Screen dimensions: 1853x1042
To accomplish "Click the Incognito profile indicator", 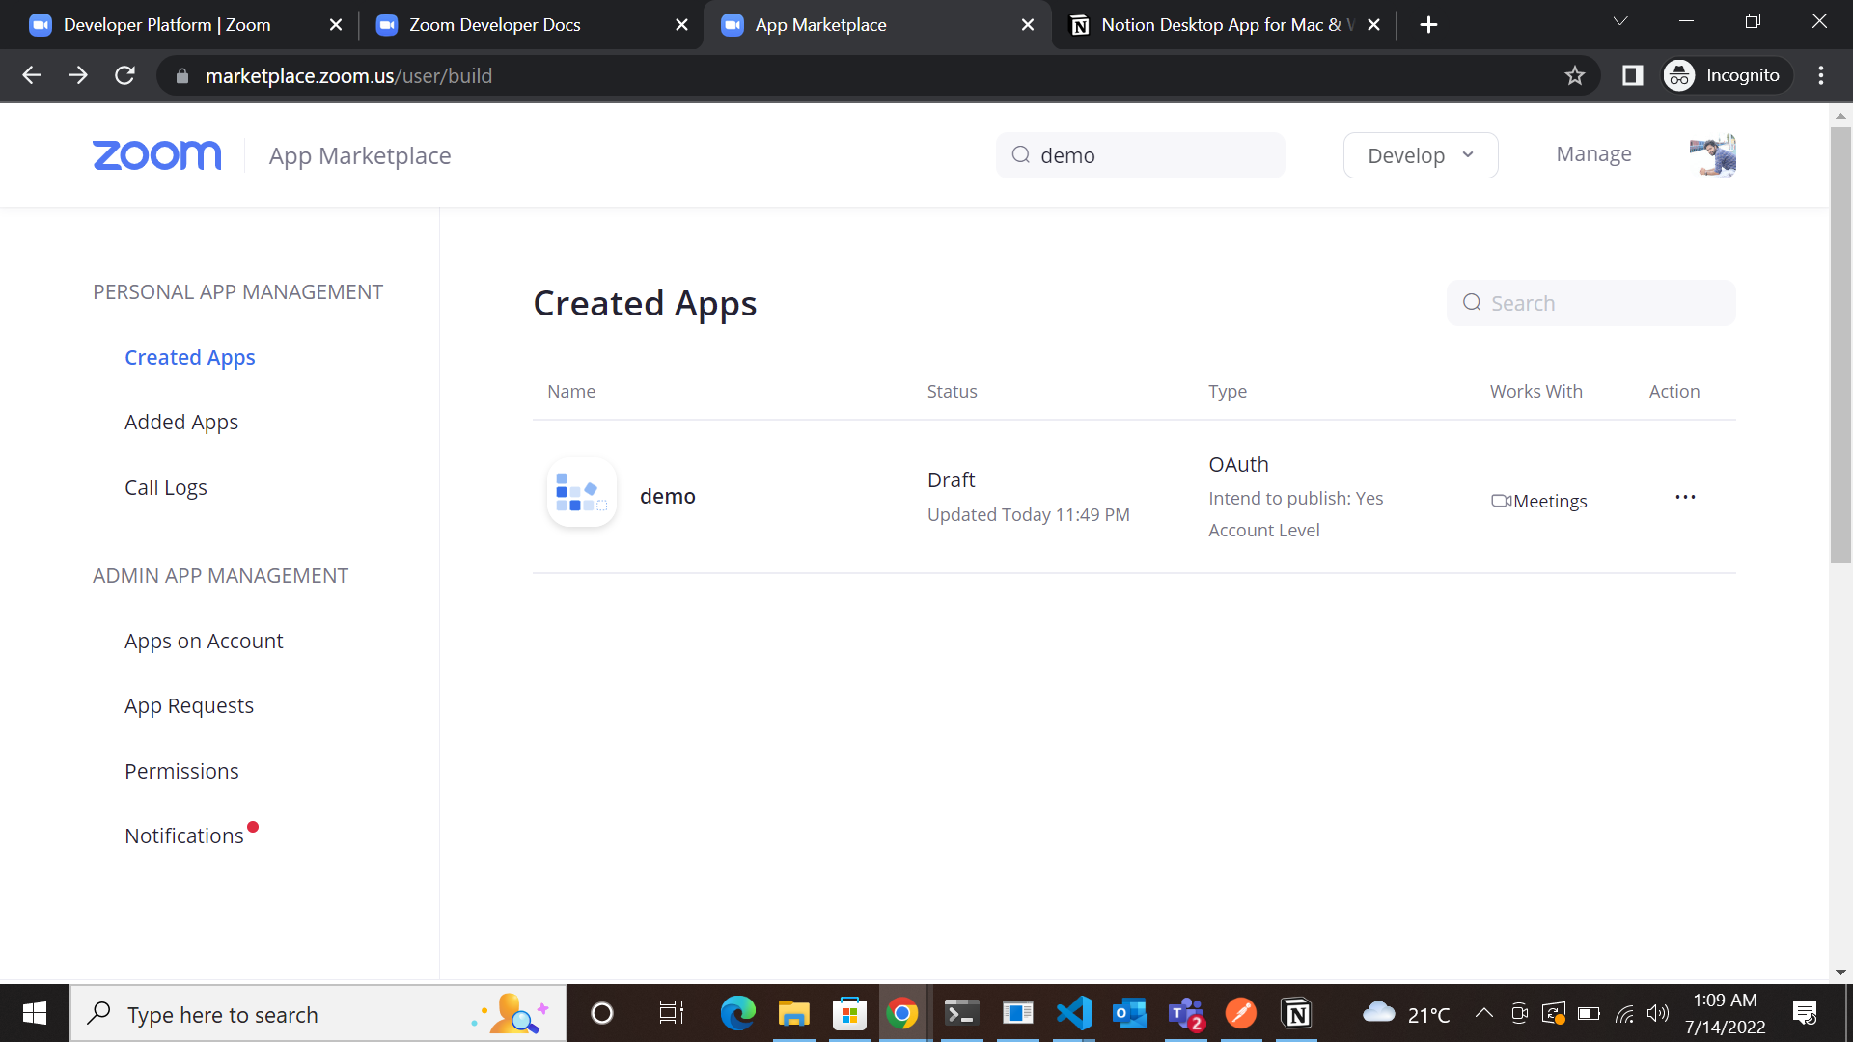I will coord(1727,75).
